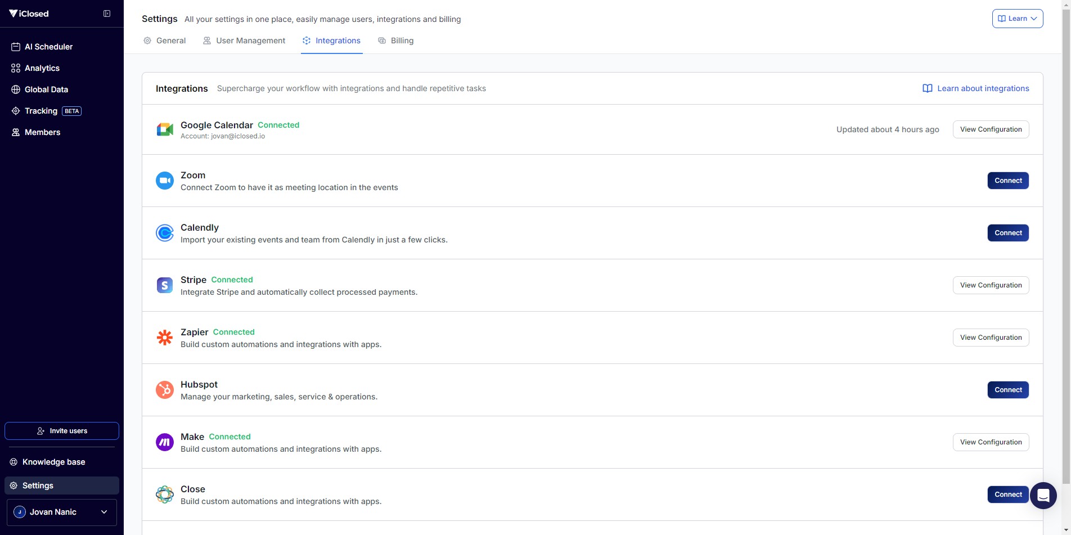Expand the Jovan Nanic account menu
Viewport: 1071px width, 535px height.
coord(62,512)
